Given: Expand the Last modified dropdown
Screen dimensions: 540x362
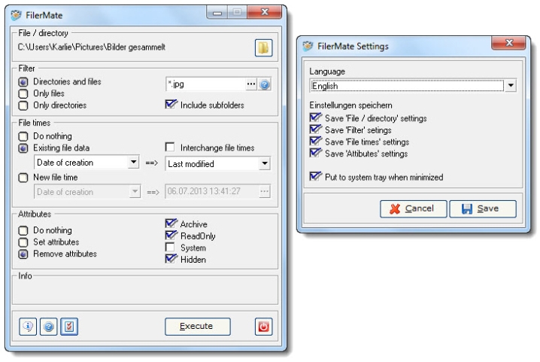Looking at the screenshot, I should 264,163.
